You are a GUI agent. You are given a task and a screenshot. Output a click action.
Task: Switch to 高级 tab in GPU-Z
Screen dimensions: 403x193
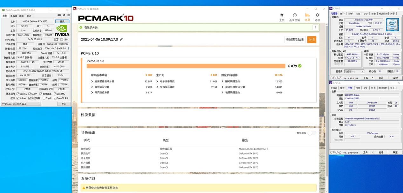[21, 16]
